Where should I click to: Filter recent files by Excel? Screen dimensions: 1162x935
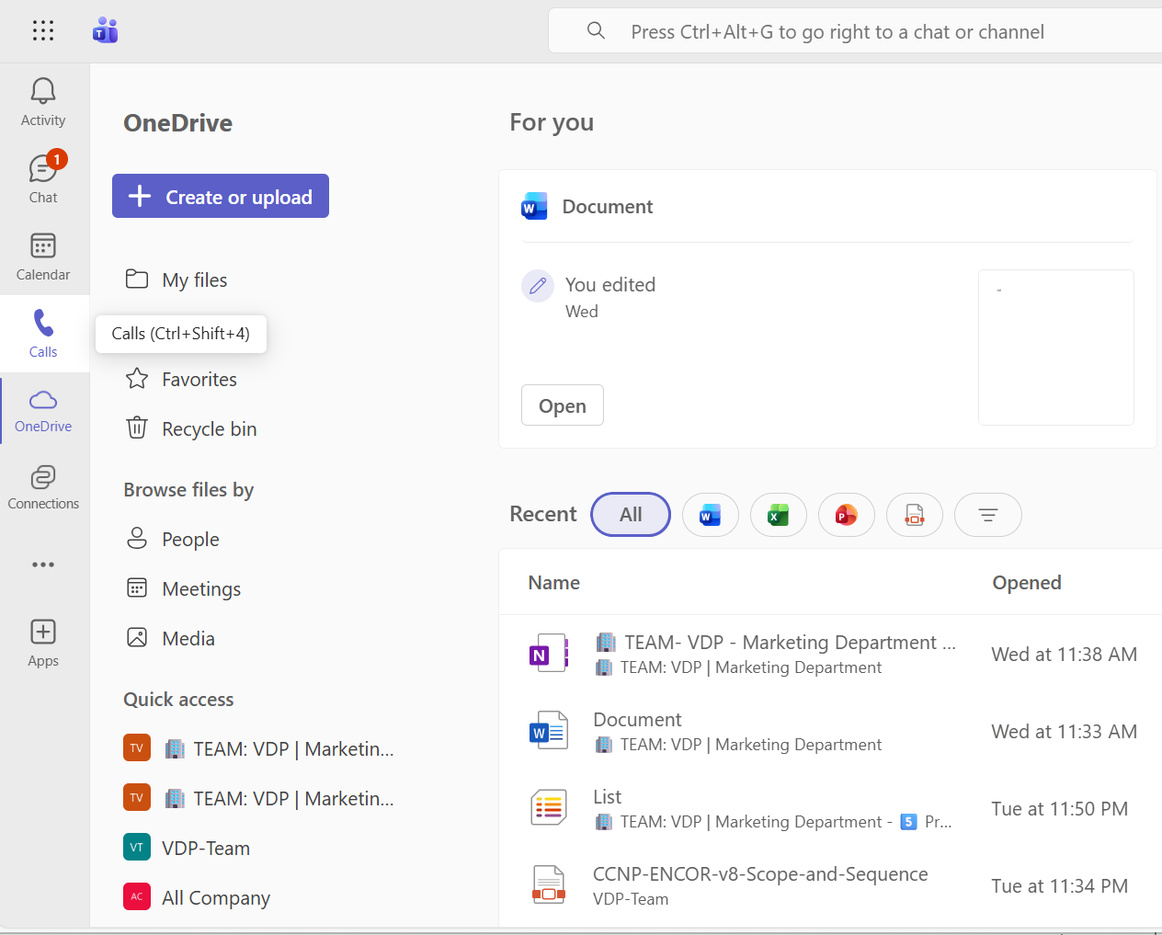[x=779, y=515]
